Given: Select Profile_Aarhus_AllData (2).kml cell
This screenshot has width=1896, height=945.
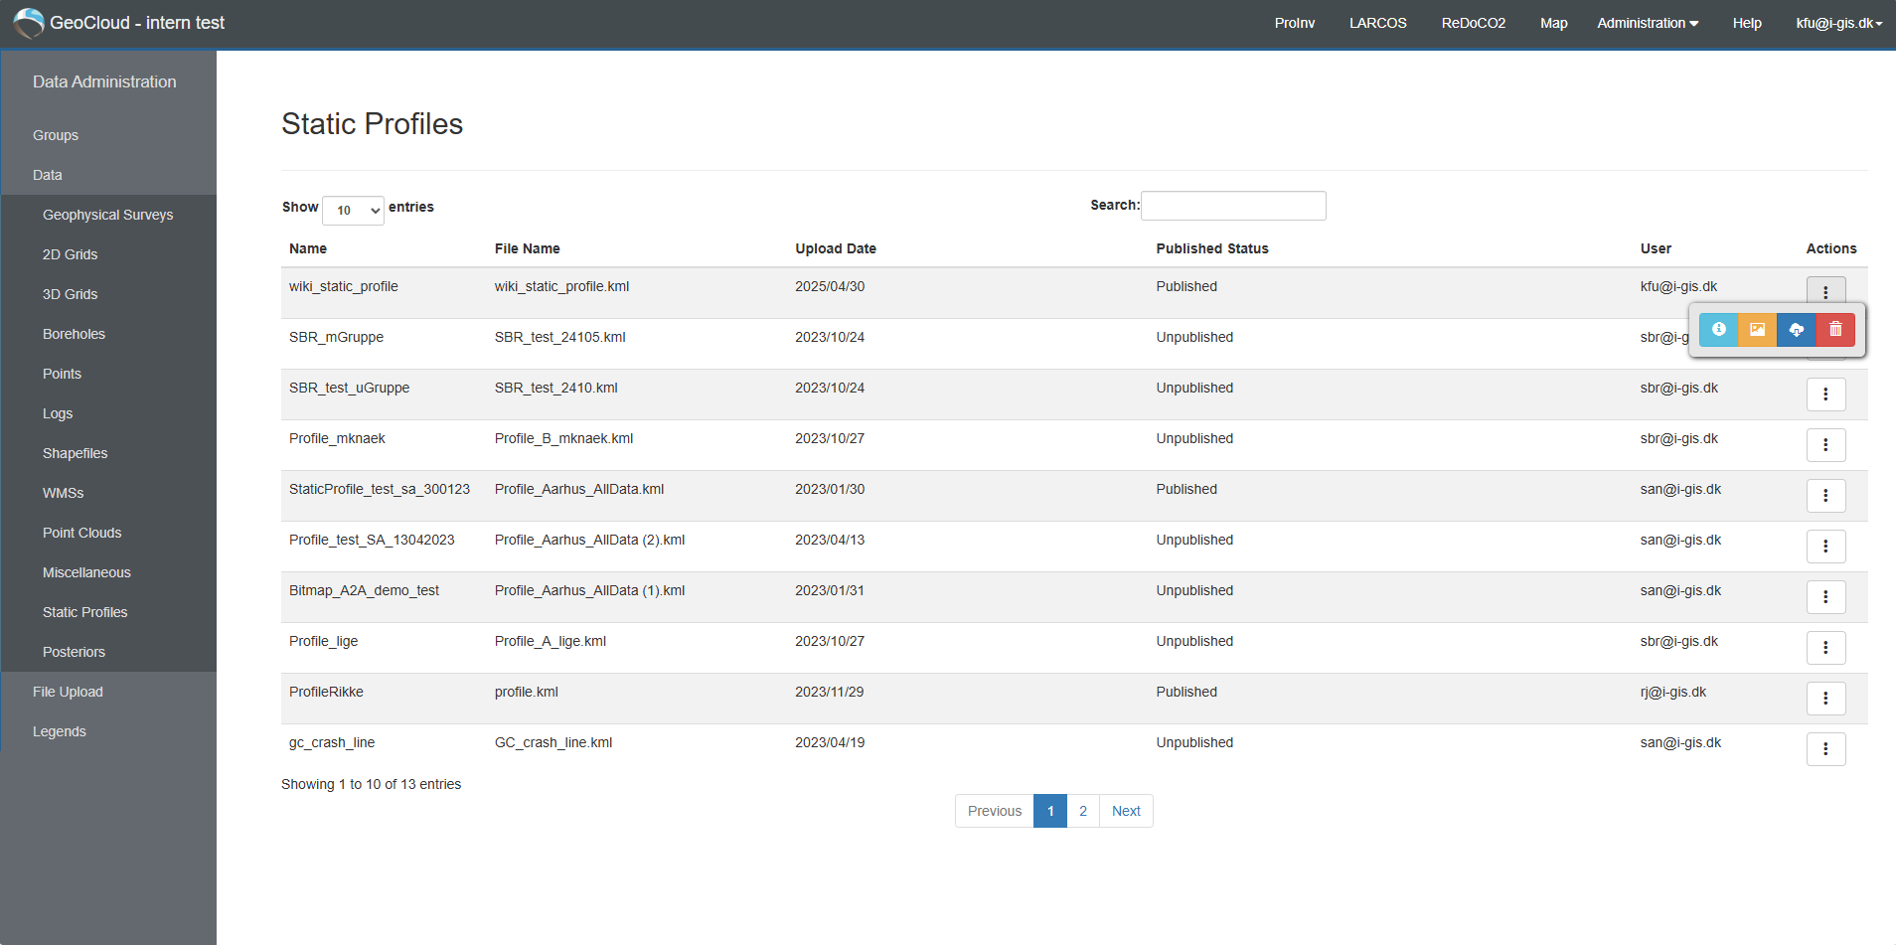Looking at the screenshot, I should [x=590, y=540].
